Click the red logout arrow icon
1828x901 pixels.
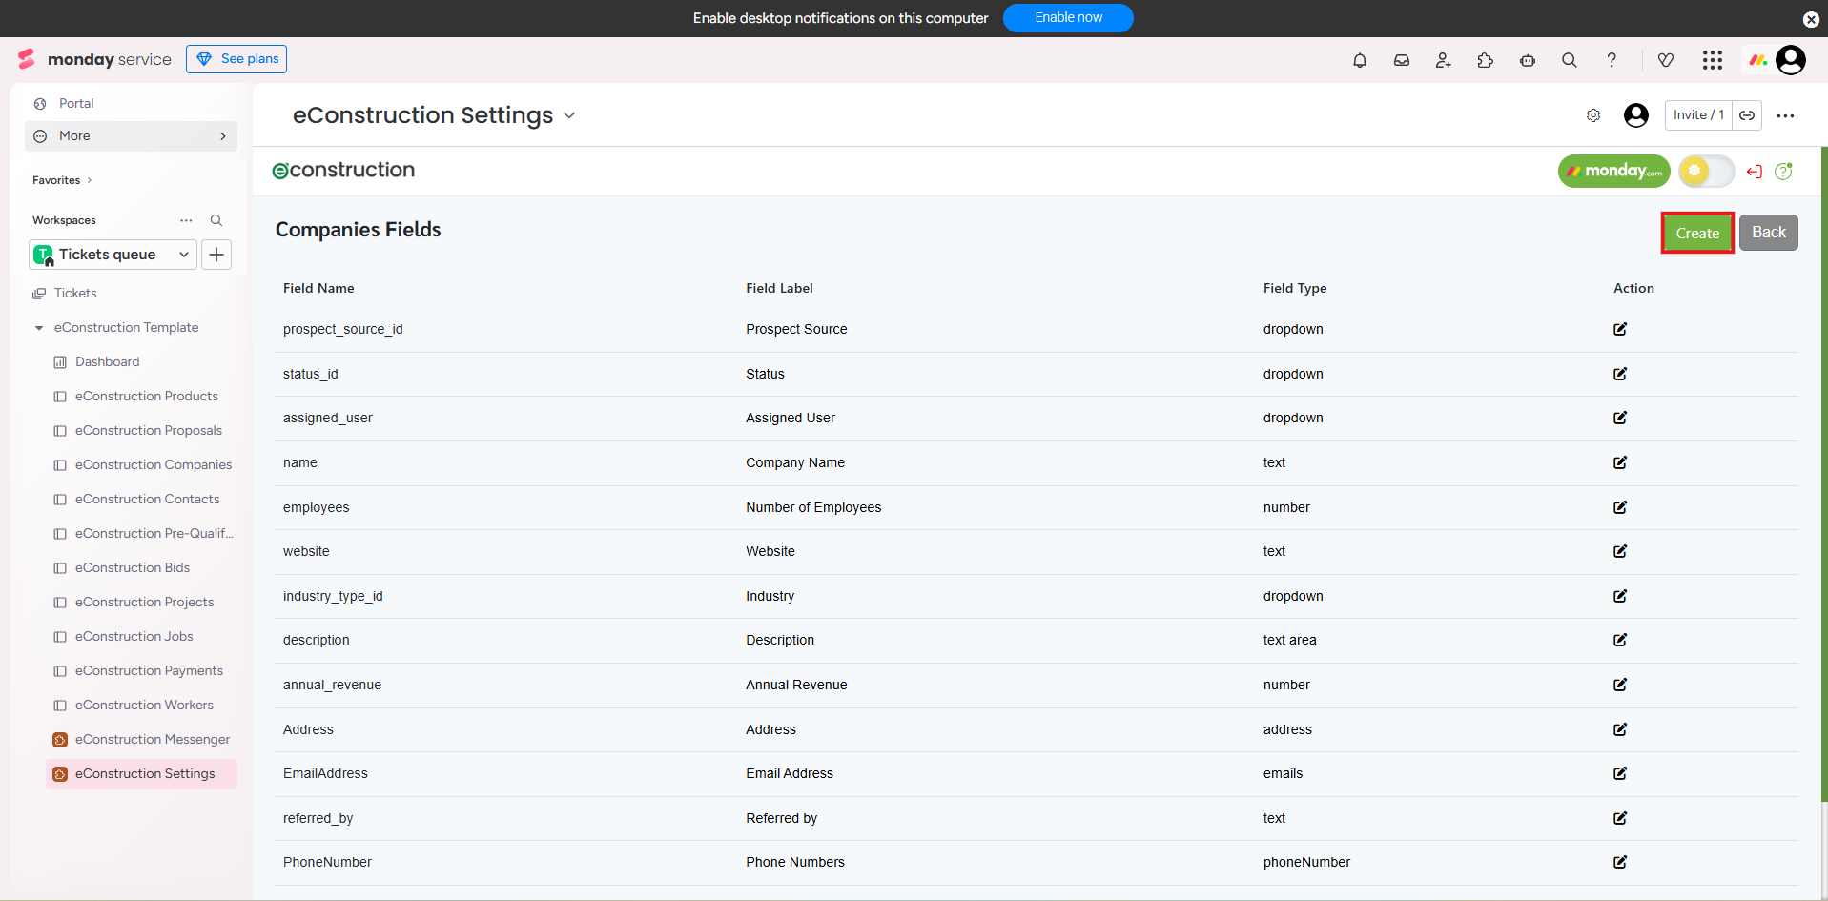point(1754,172)
